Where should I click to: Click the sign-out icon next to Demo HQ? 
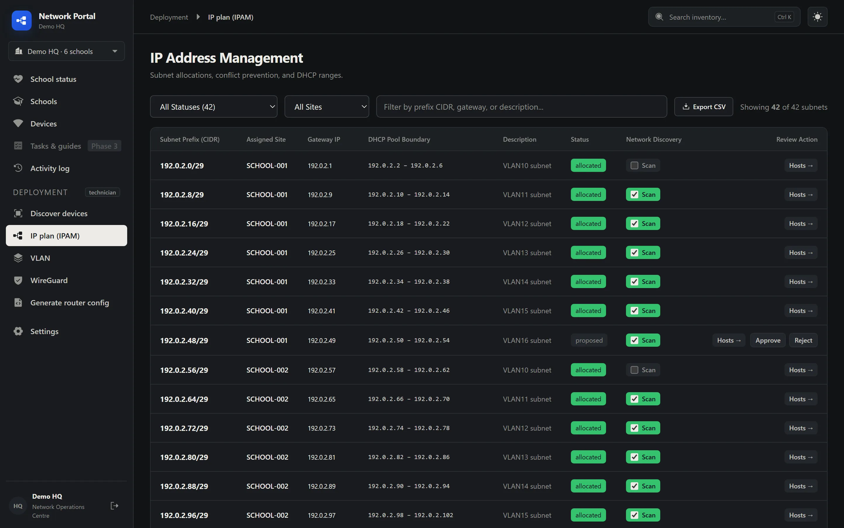coord(114,506)
